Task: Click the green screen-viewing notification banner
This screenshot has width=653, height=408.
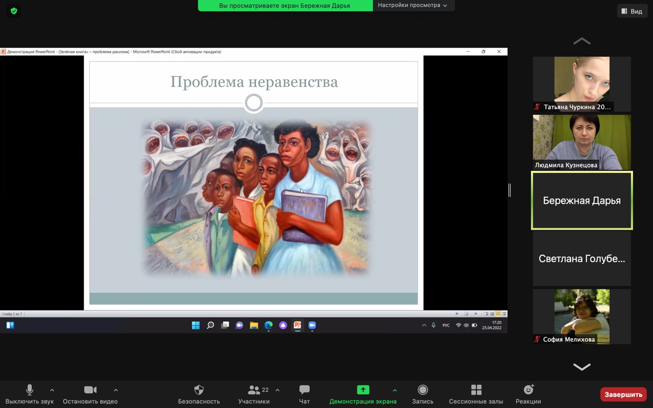Action: coord(285,6)
